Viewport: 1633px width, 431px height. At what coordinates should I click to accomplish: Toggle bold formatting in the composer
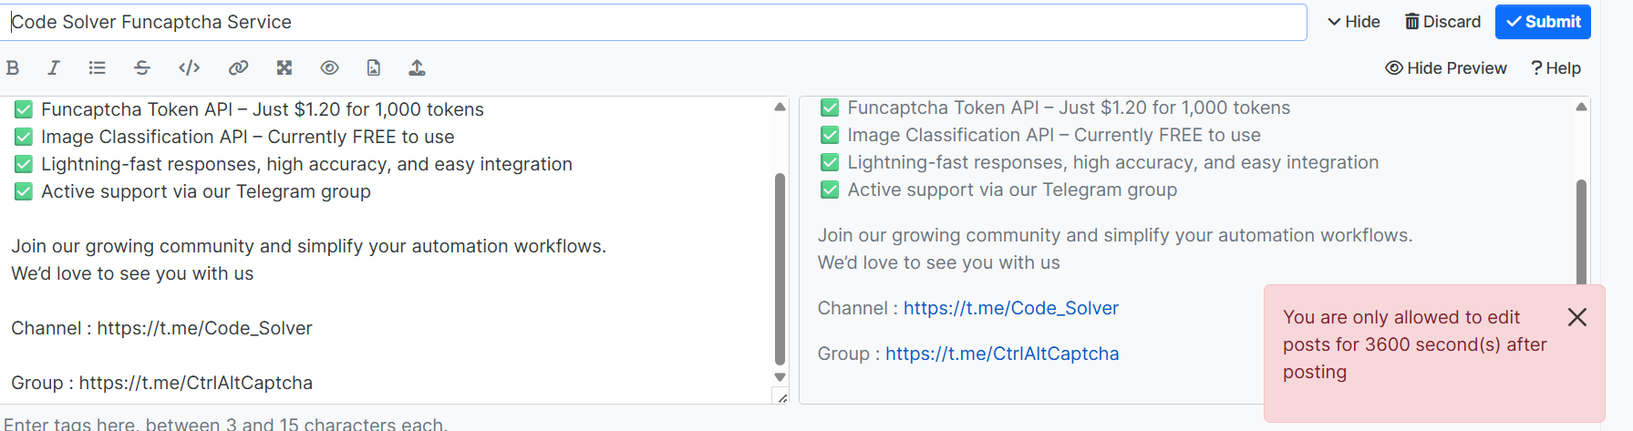click(x=13, y=67)
